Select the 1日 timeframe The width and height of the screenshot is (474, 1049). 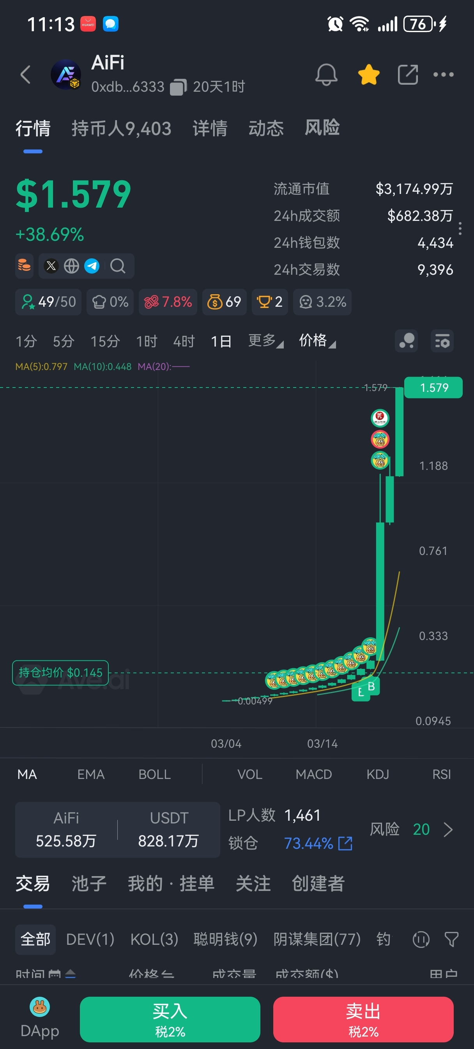tap(221, 341)
